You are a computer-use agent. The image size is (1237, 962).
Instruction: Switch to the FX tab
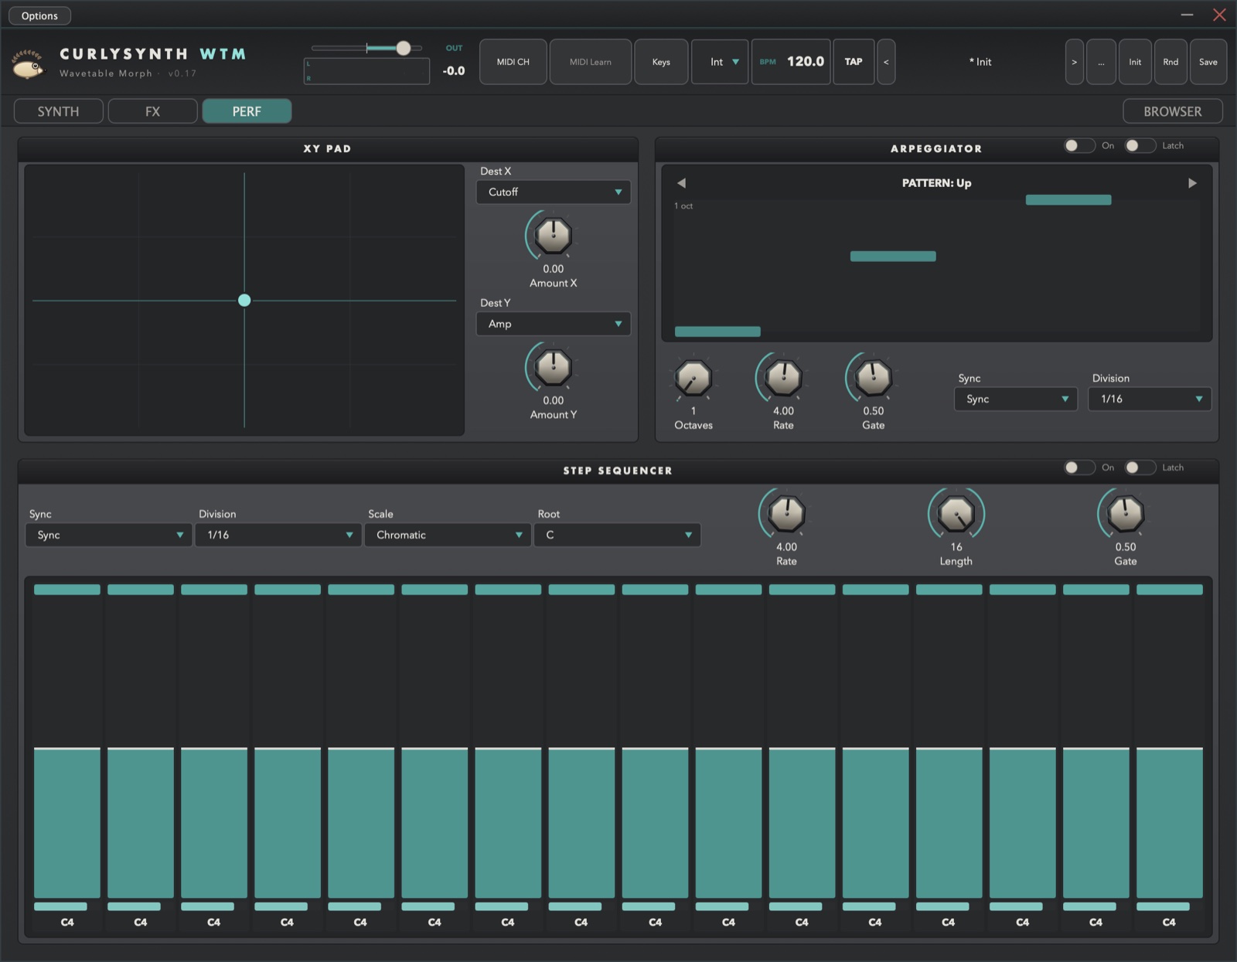tap(152, 111)
